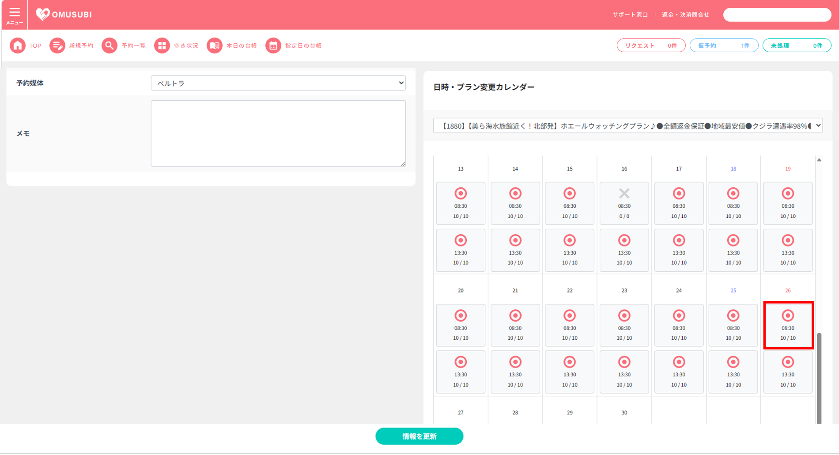The image size is (839, 455).
Task: Select the 20th 13:30 slot
Action: point(461,372)
